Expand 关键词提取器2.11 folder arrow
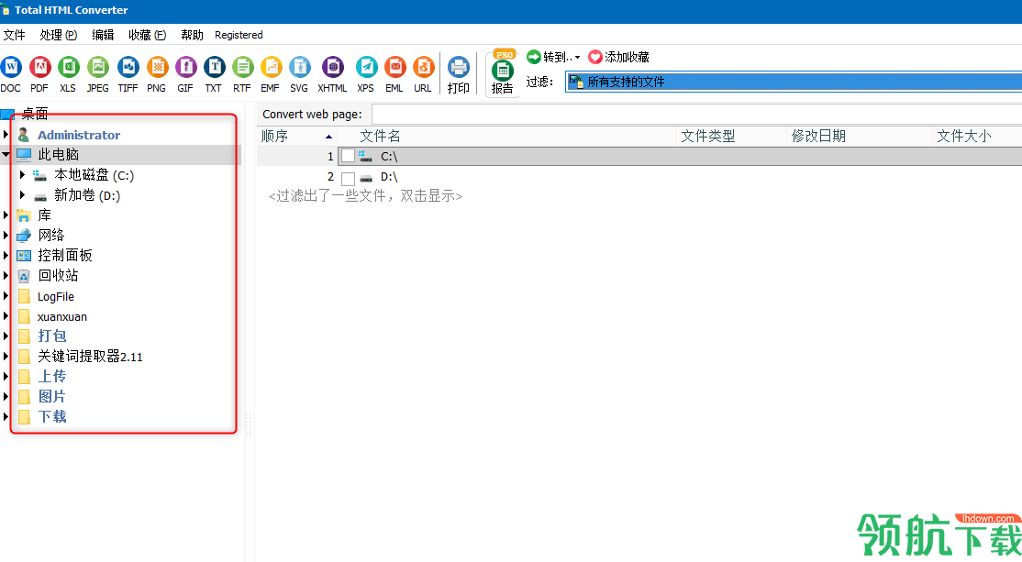Screen dimensions: 1022x562 point(6,356)
